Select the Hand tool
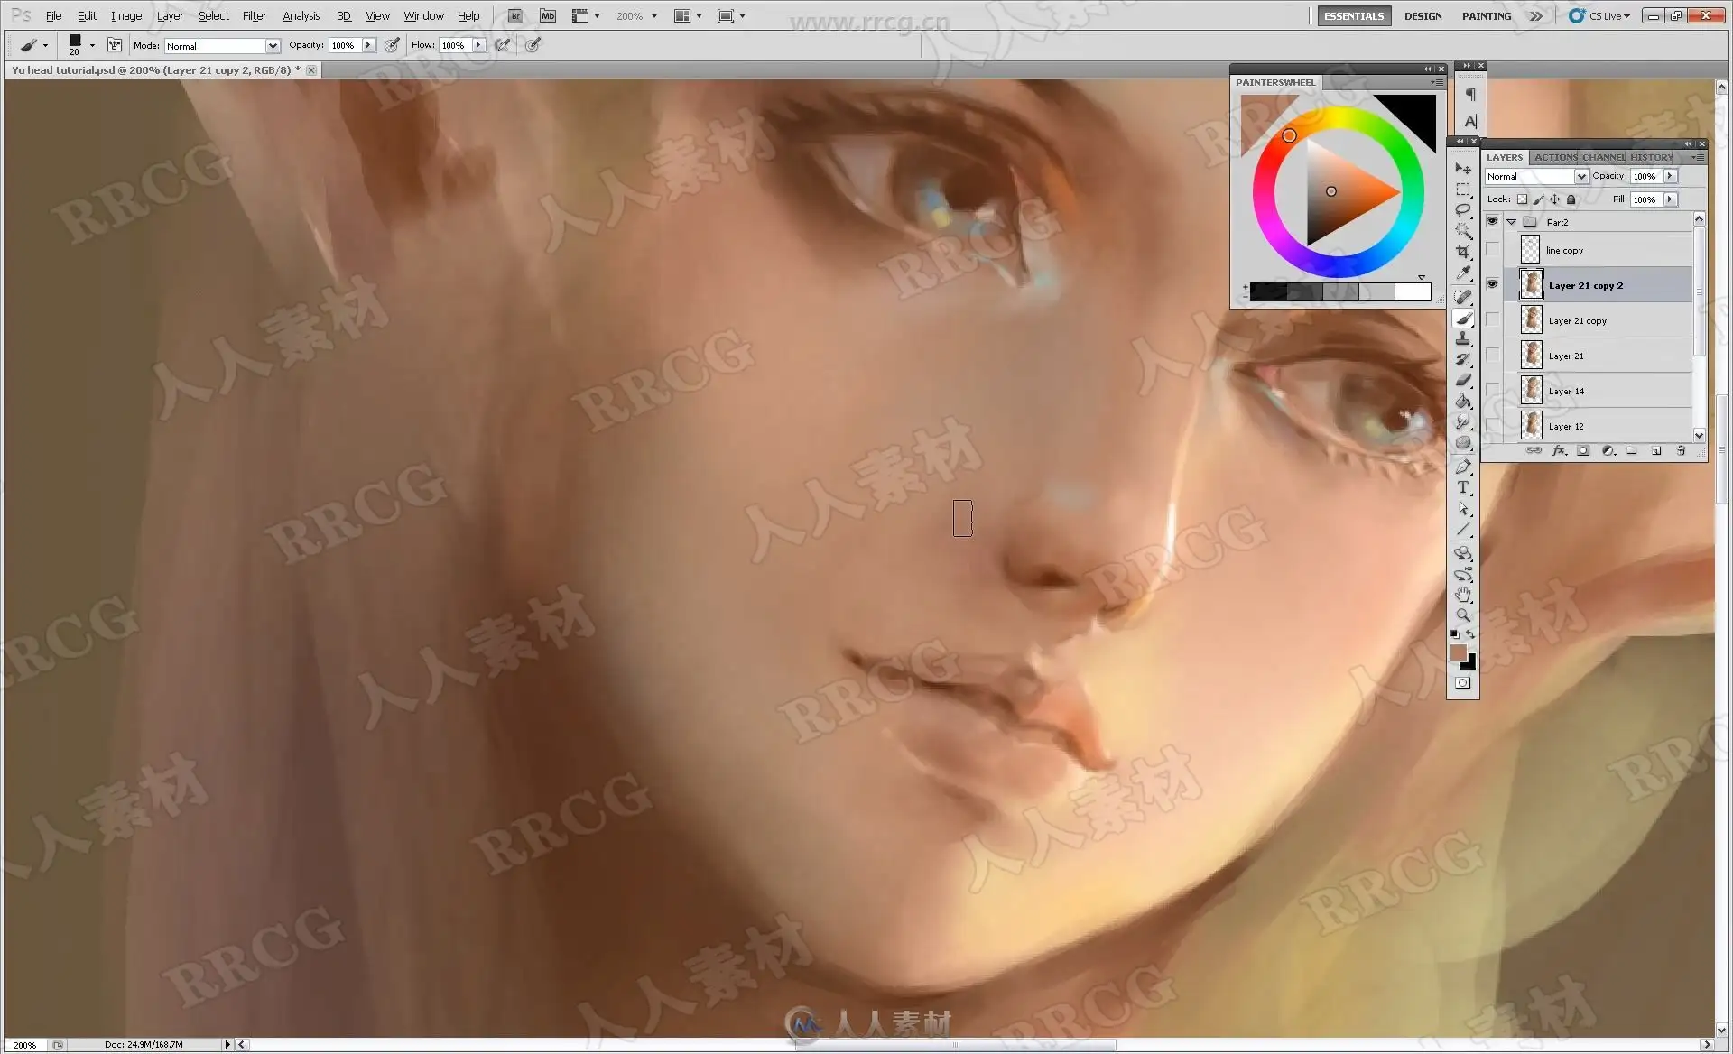 pos(1463,595)
